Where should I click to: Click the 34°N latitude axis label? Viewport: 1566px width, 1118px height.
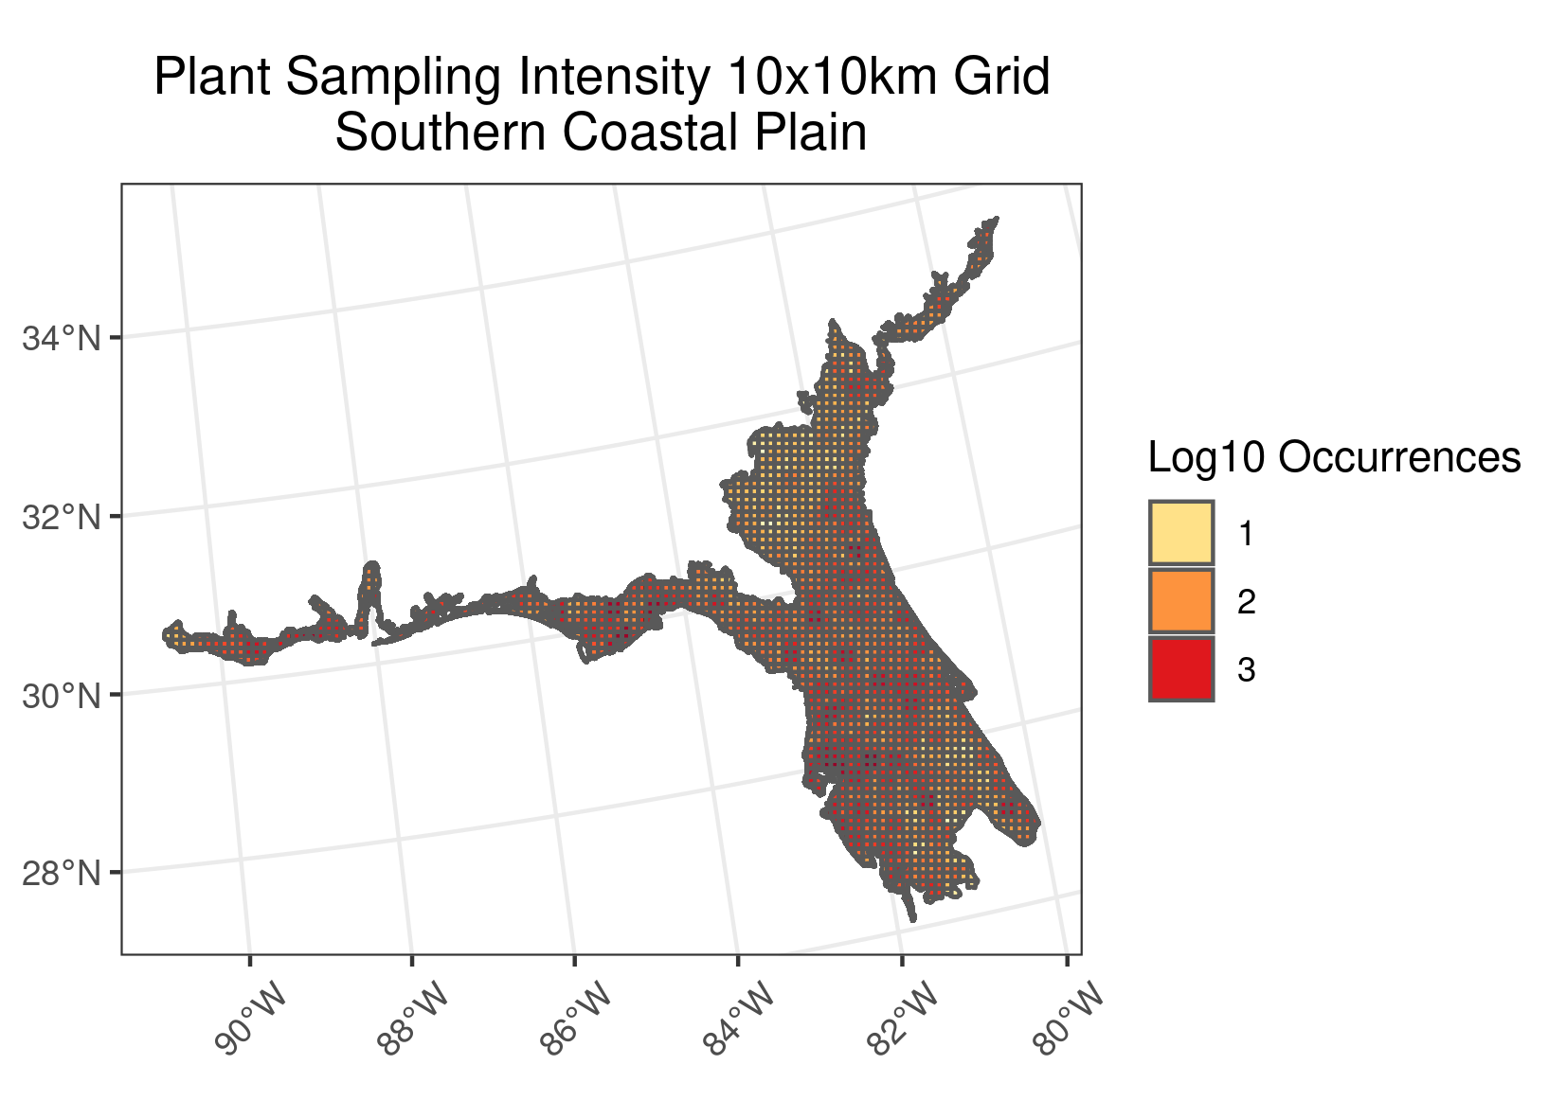point(62,338)
